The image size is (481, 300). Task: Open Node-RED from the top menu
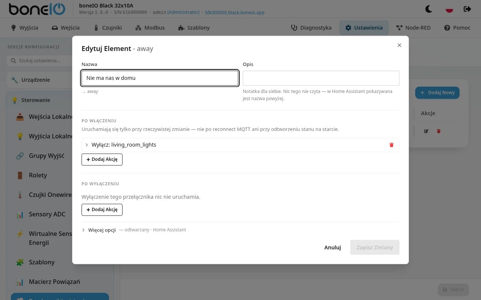[414, 28]
